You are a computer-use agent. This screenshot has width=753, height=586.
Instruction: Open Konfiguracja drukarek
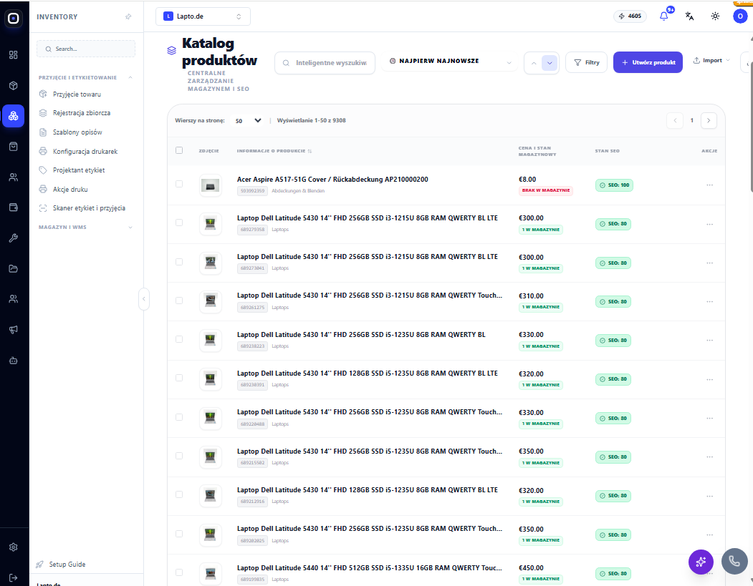point(85,152)
